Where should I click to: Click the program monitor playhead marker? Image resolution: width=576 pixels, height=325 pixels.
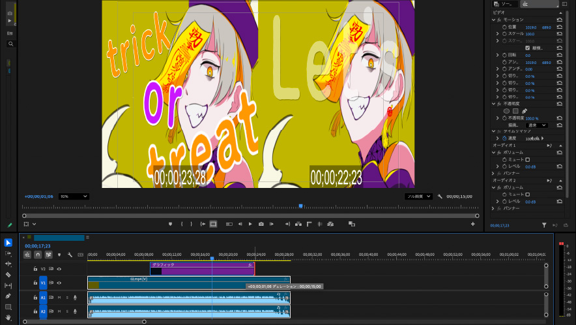pyautogui.click(x=300, y=206)
